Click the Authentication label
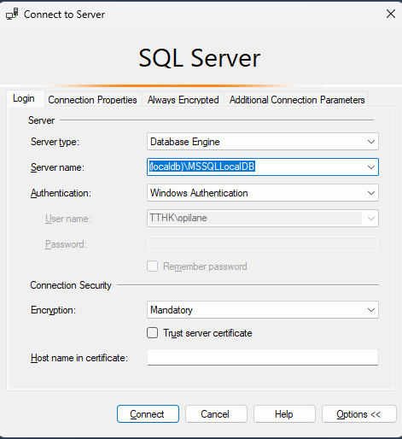 tap(61, 193)
